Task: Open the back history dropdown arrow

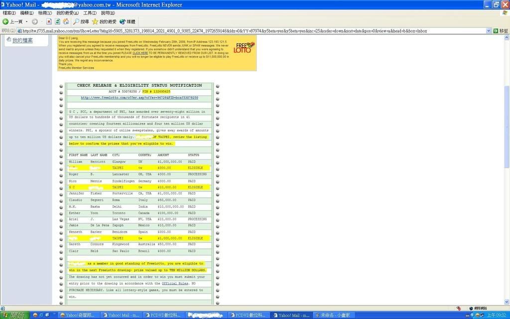Action: (27, 21)
